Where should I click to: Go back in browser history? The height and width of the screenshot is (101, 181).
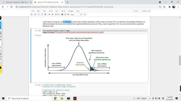tap(3, 7)
